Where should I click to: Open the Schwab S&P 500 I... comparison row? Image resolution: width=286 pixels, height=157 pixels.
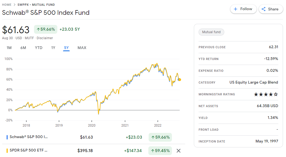tap(94, 137)
